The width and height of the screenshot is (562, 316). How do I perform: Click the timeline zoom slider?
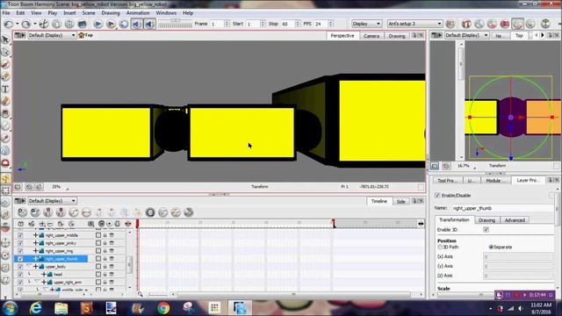[x=157, y=295]
